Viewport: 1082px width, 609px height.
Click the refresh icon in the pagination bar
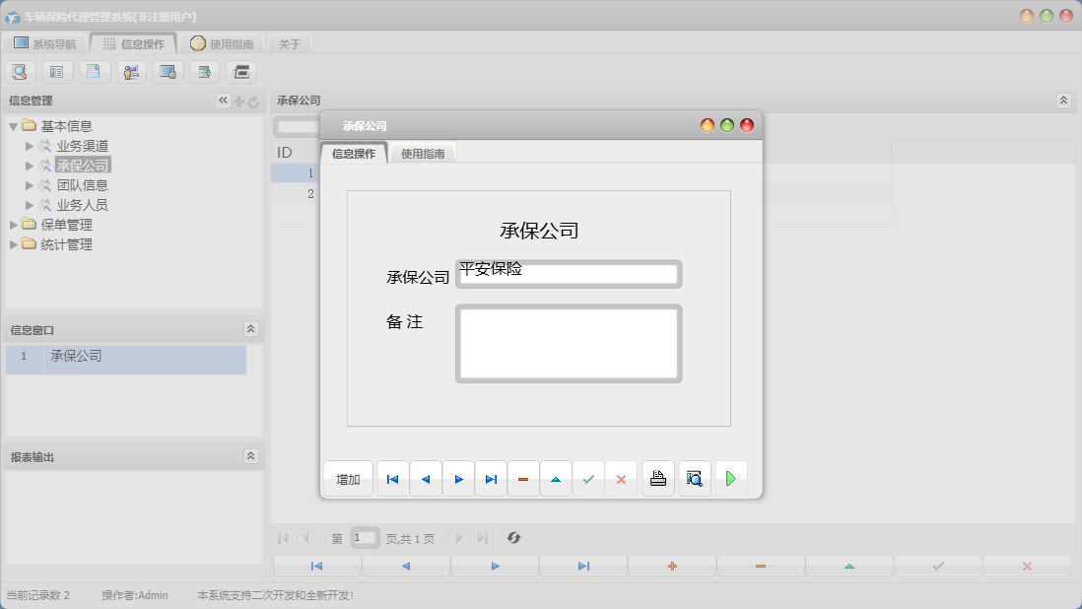point(513,537)
